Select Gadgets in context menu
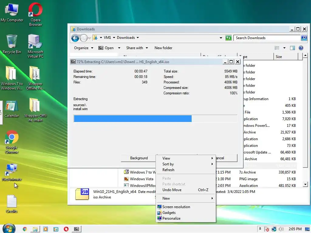This screenshot has height=233, width=311. click(186, 213)
